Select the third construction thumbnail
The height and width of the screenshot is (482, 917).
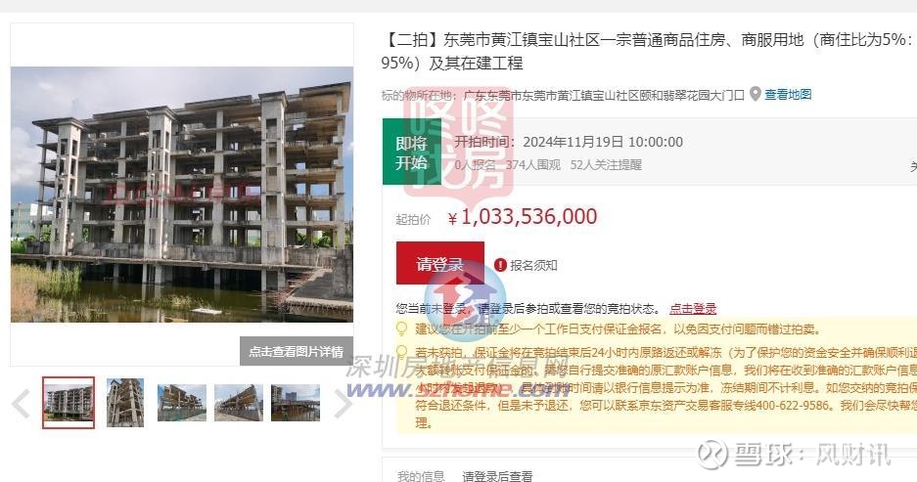[182, 403]
